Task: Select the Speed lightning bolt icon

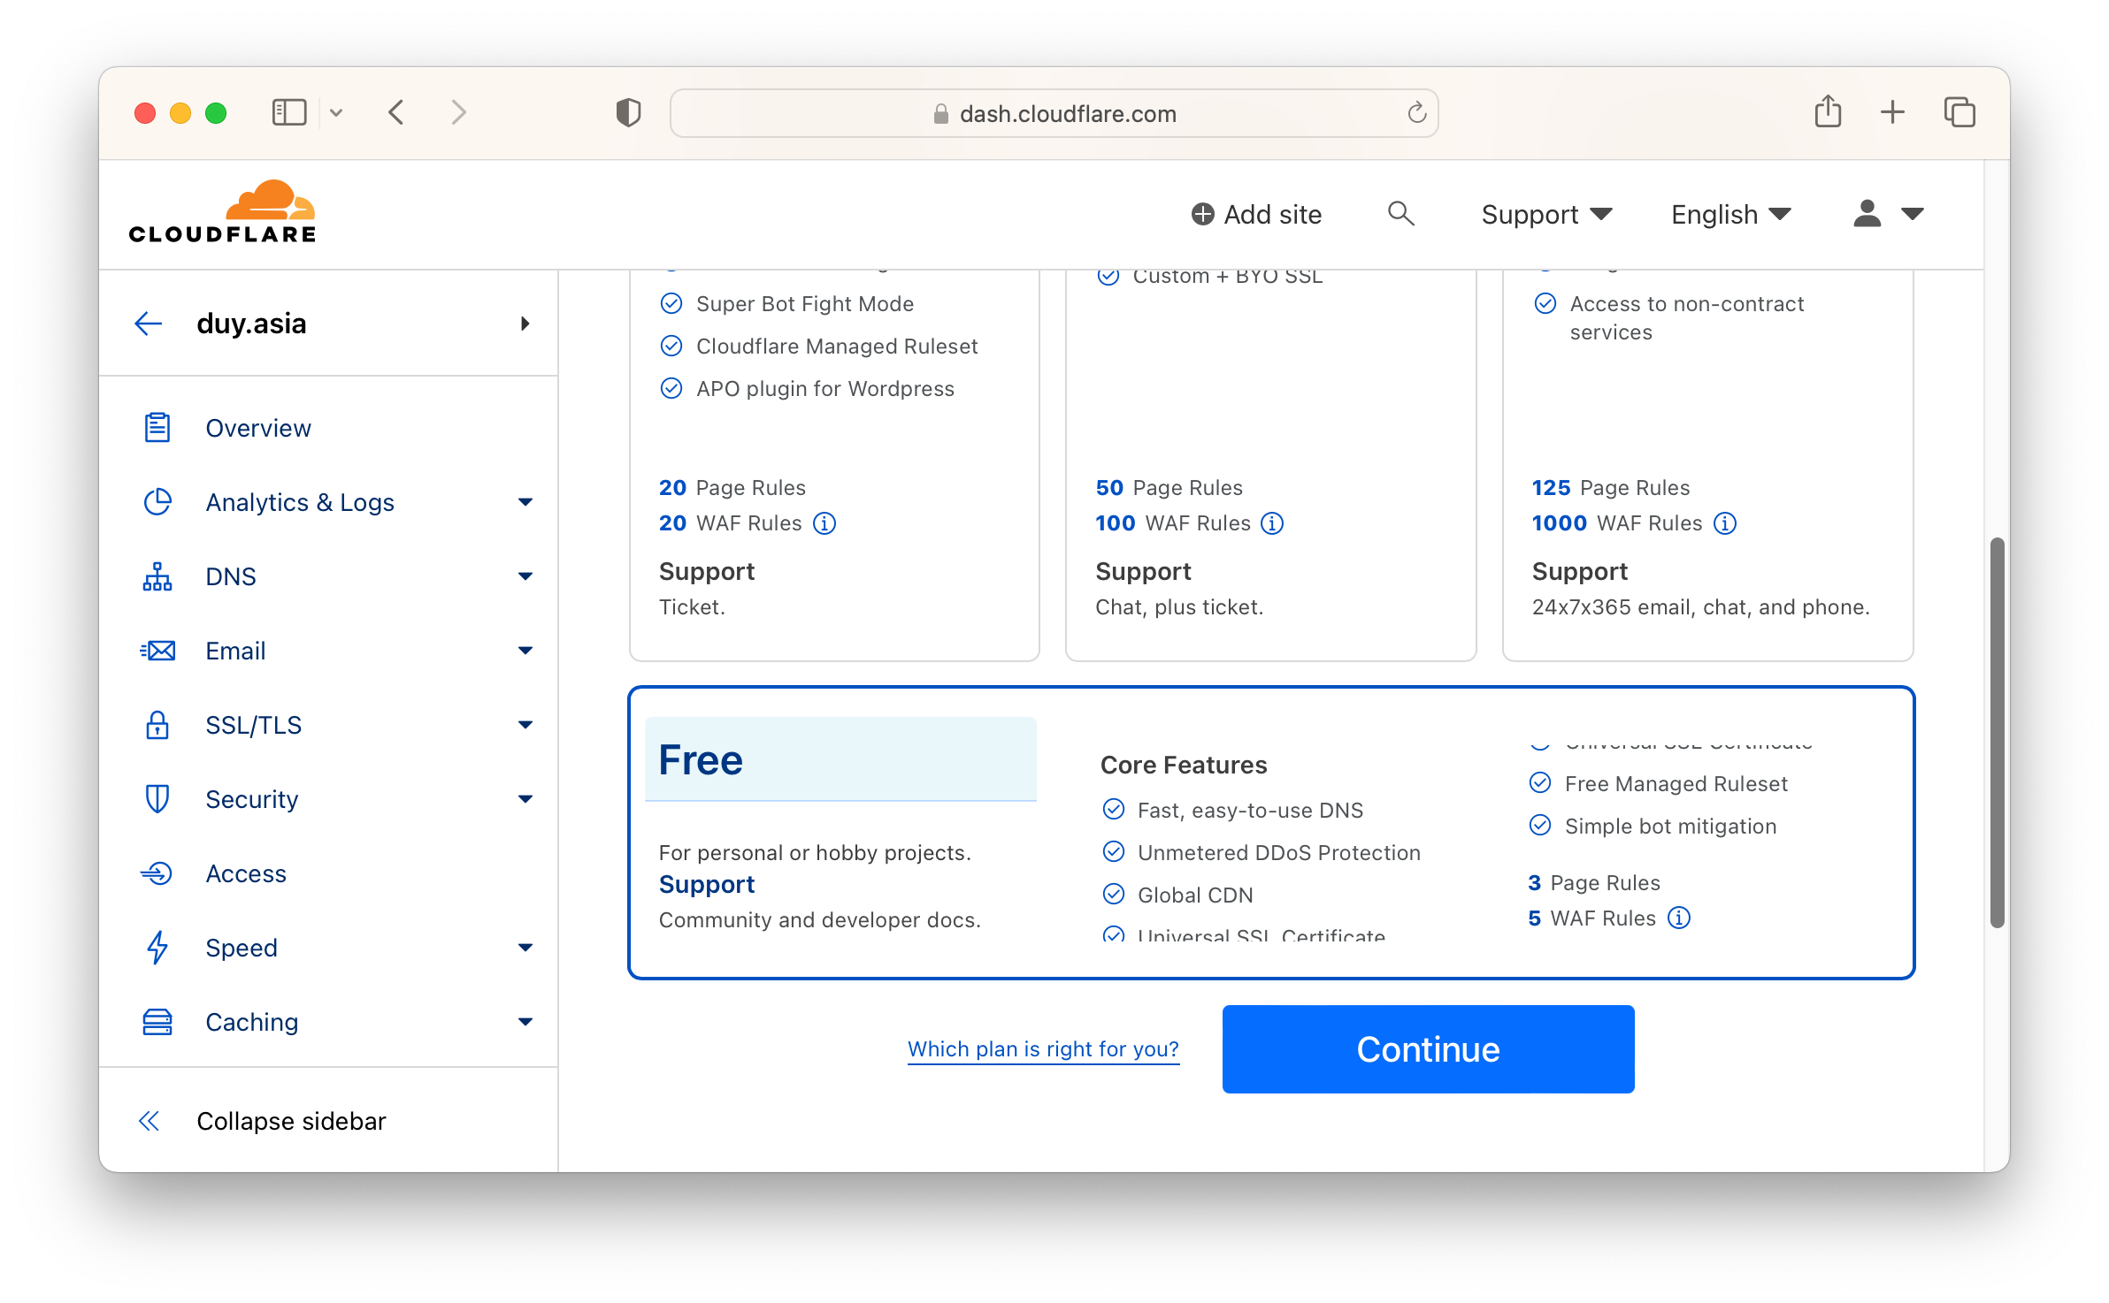Action: pyautogui.click(x=157, y=947)
